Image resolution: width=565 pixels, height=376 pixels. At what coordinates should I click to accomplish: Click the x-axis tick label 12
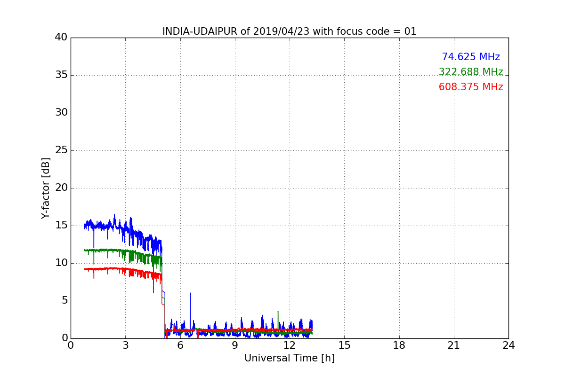(290, 345)
